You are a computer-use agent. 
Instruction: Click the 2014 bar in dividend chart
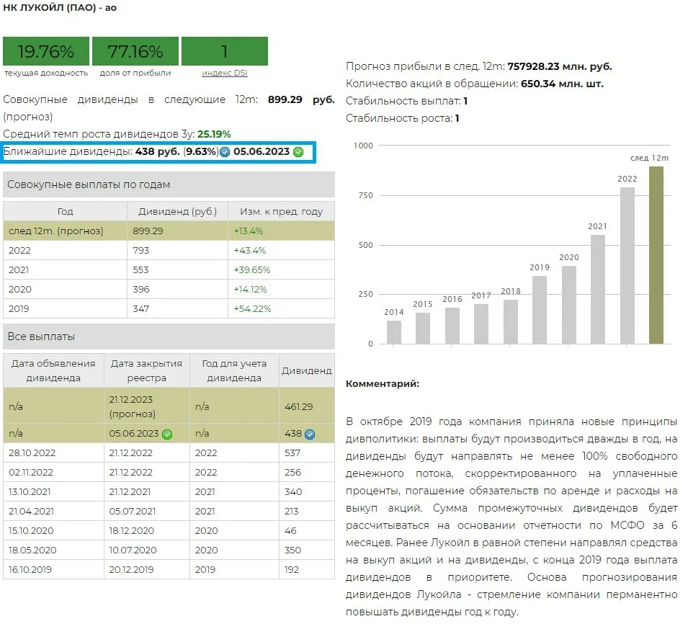(394, 331)
